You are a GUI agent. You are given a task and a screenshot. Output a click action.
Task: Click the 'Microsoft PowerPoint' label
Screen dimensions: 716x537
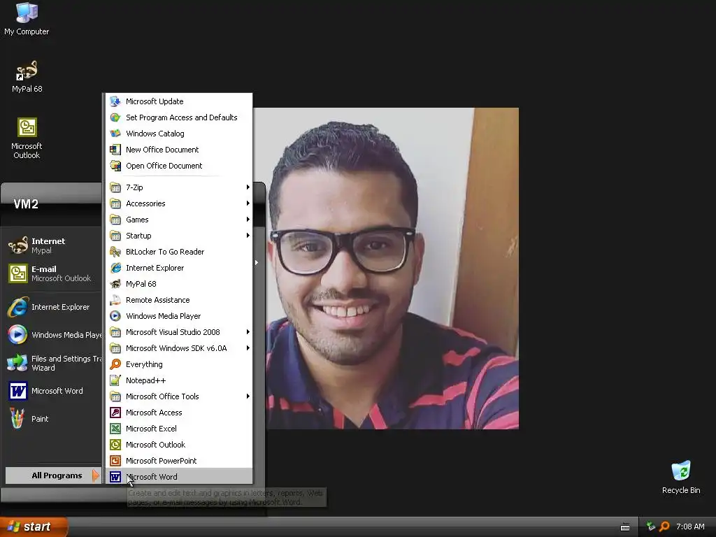coord(162,461)
